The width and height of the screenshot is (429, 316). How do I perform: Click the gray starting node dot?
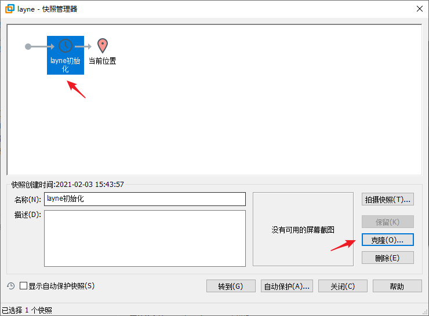point(28,46)
